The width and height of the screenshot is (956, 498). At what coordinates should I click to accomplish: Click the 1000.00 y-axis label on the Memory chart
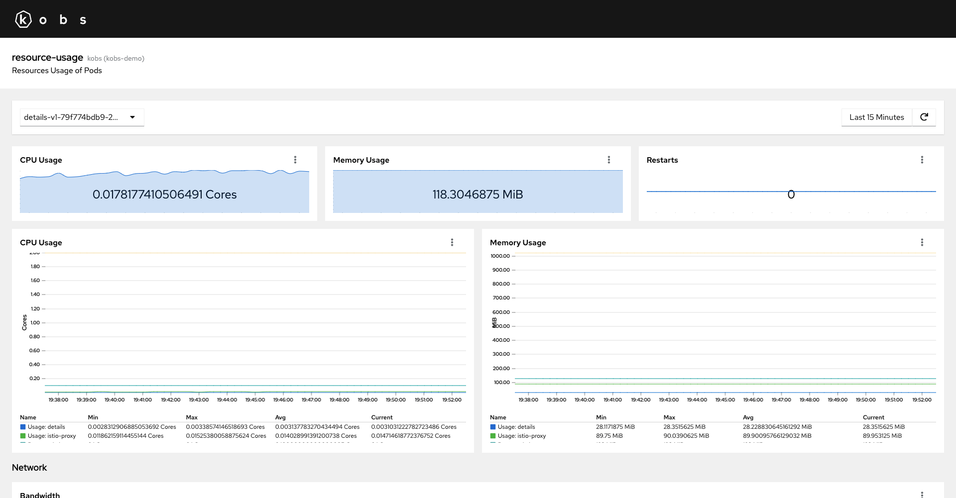point(500,256)
